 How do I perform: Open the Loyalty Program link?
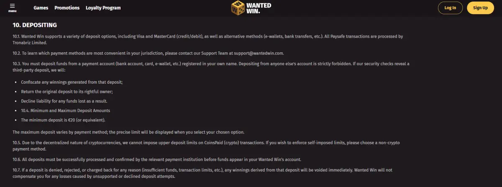pyautogui.click(x=103, y=8)
